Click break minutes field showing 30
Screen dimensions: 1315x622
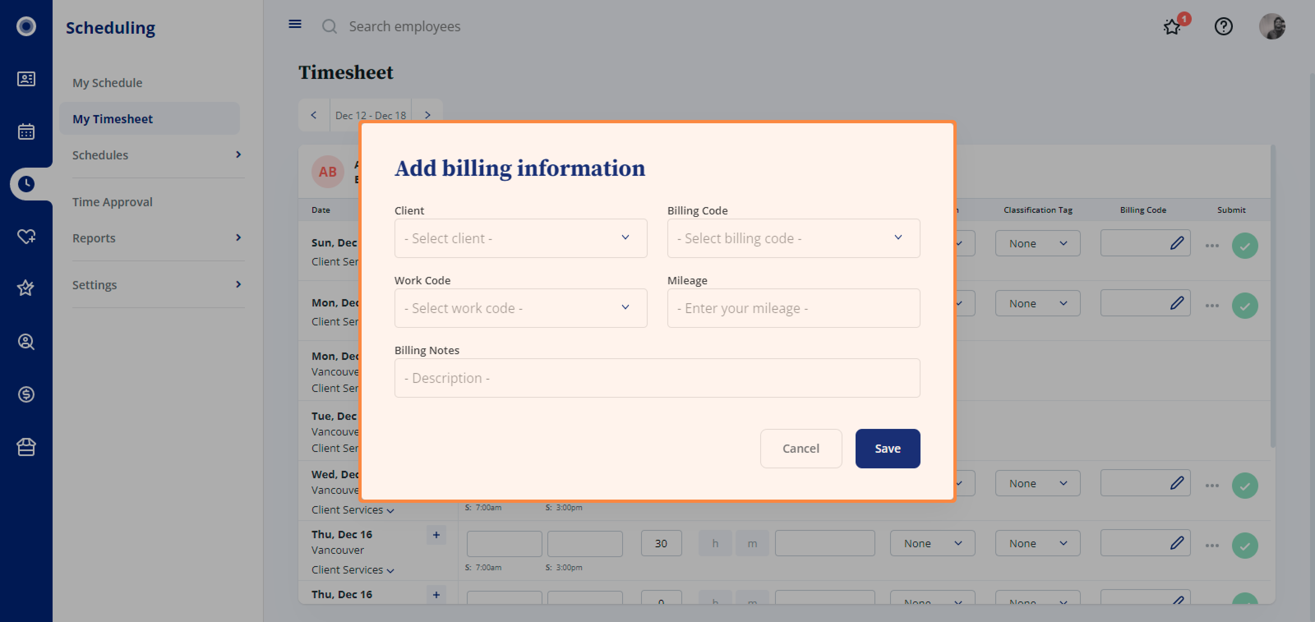coord(661,544)
